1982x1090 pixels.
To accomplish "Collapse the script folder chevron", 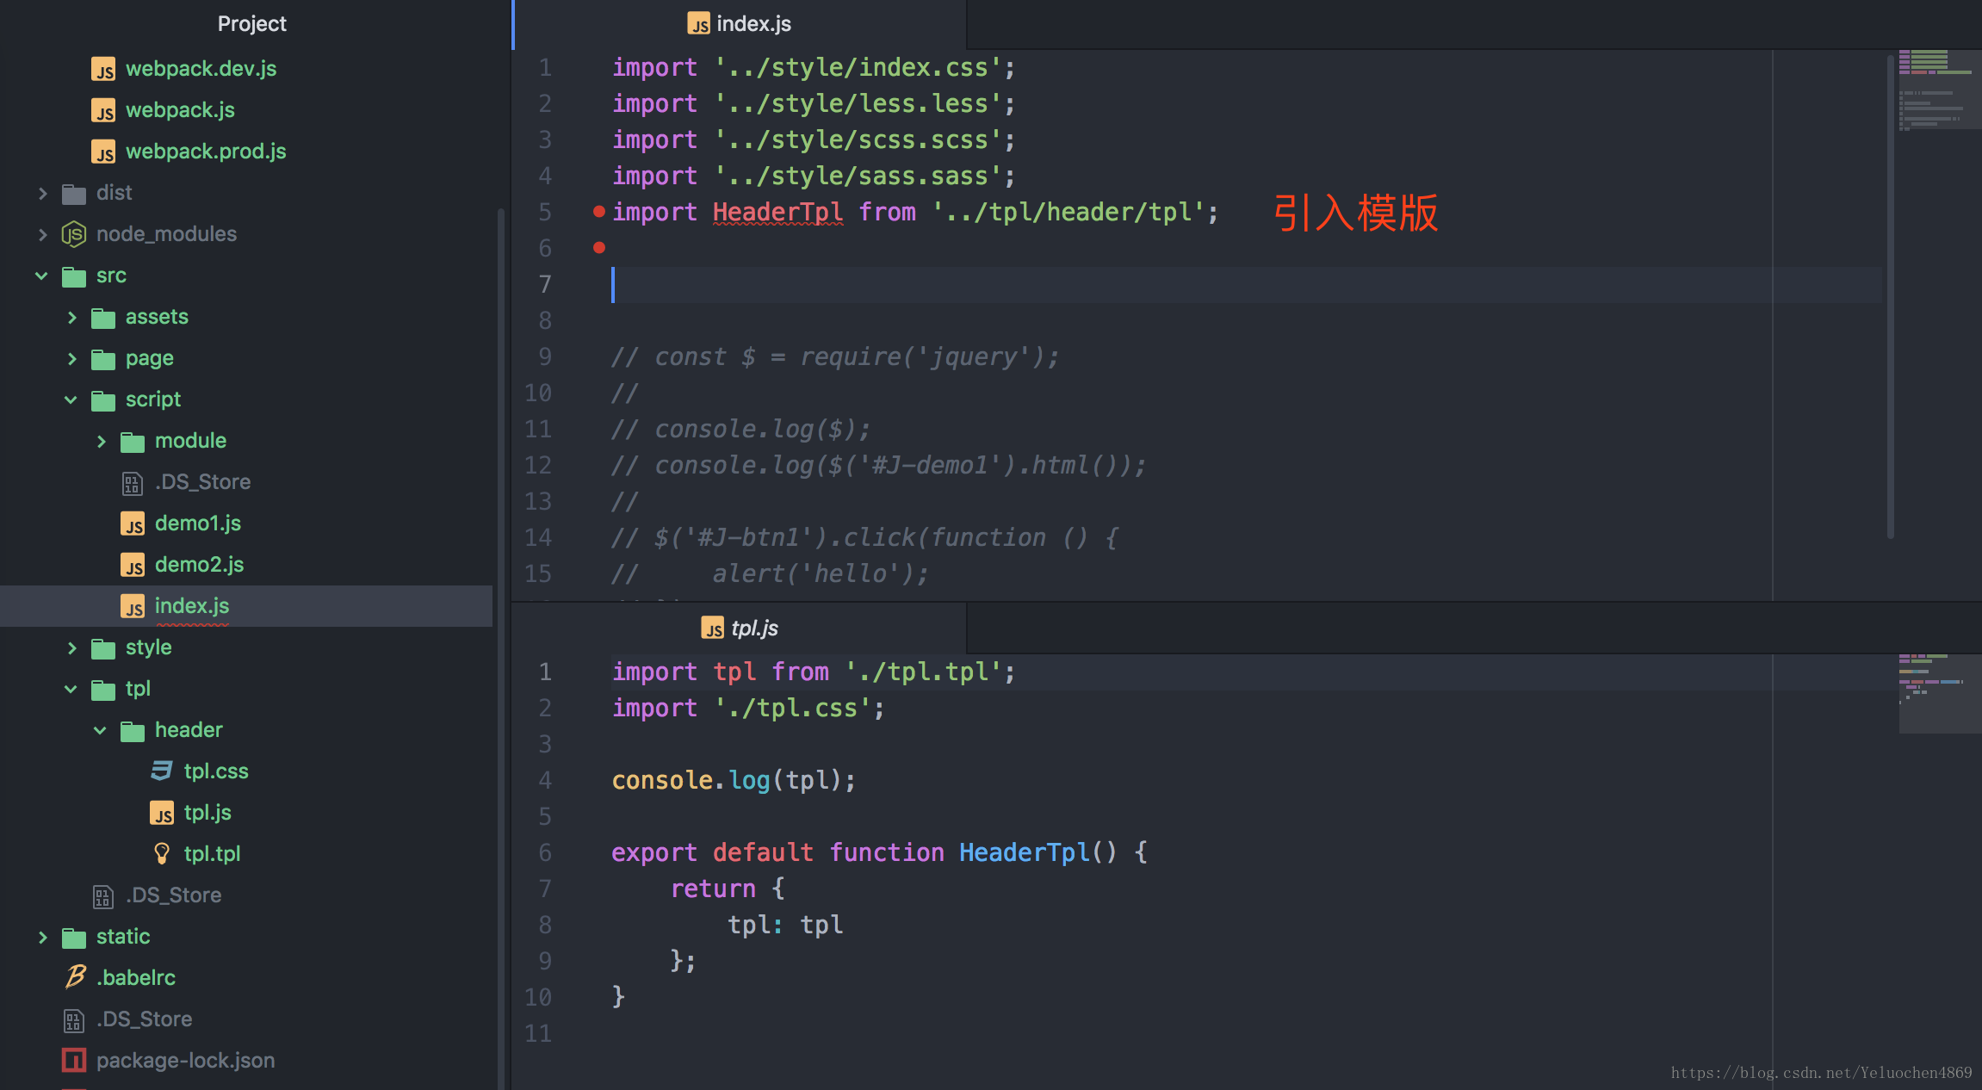I will (x=71, y=399).
